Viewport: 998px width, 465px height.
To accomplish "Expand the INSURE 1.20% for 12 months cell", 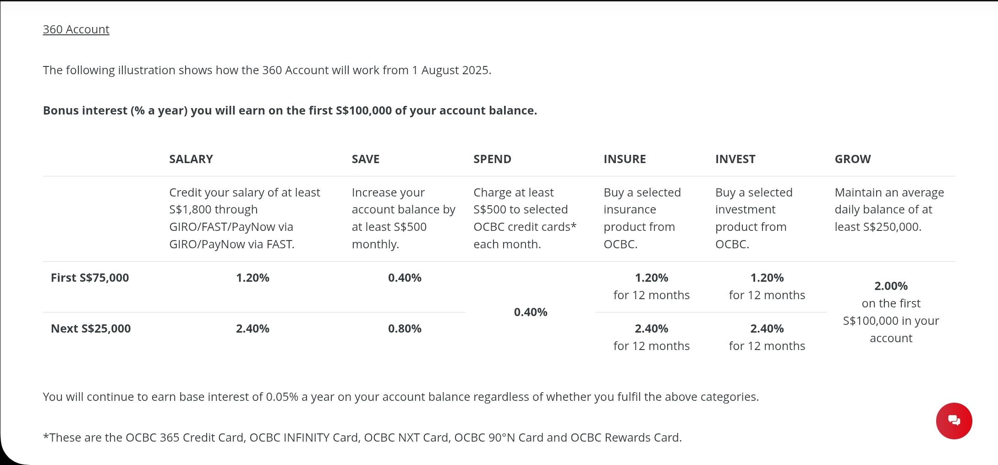I will tap(651, 286).
